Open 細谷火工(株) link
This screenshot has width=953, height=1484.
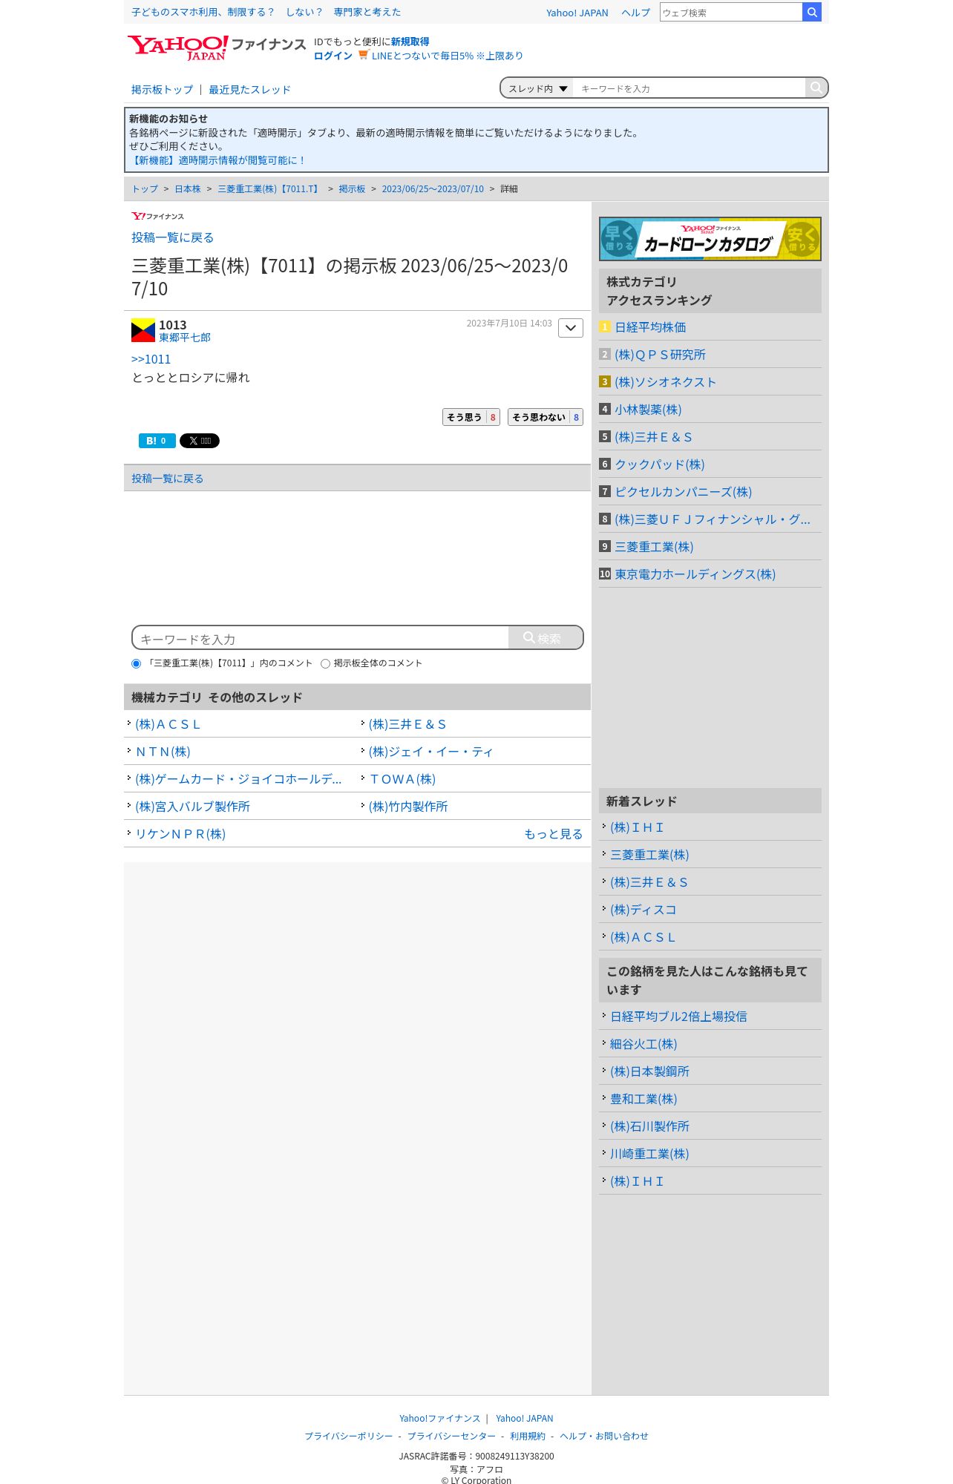coord(643,1044)
